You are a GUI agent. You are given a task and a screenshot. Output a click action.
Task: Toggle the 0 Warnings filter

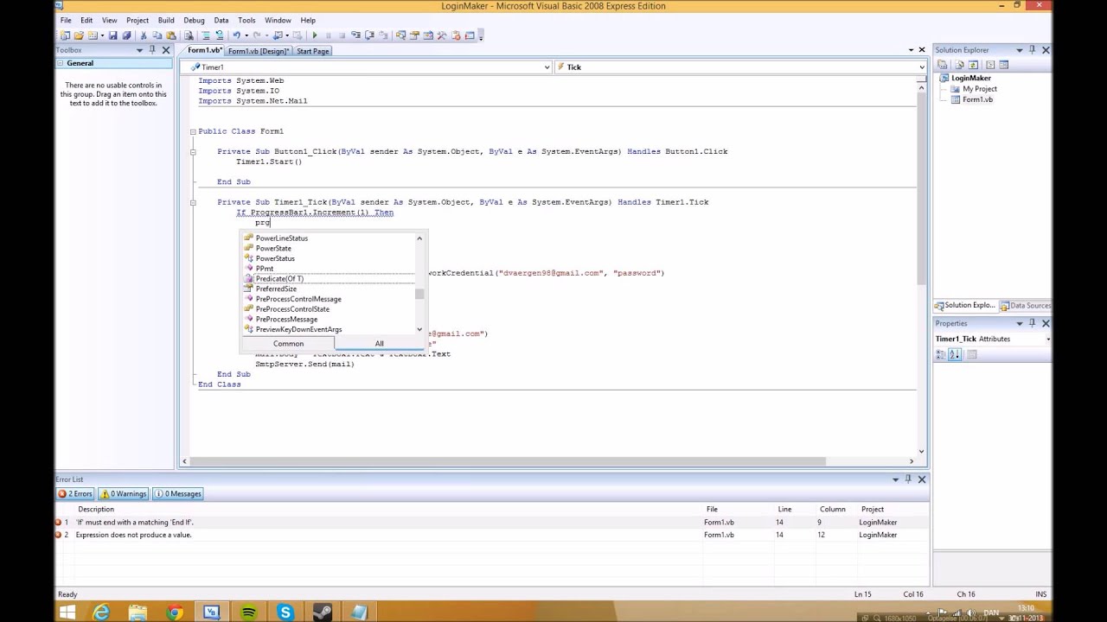[x=124, y=494]
